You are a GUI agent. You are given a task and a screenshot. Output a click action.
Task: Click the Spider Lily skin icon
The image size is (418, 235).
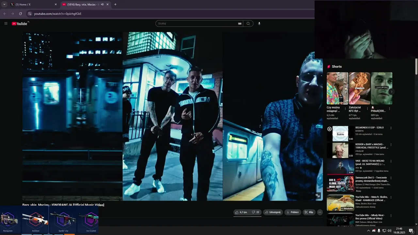(x=63, y=220)
